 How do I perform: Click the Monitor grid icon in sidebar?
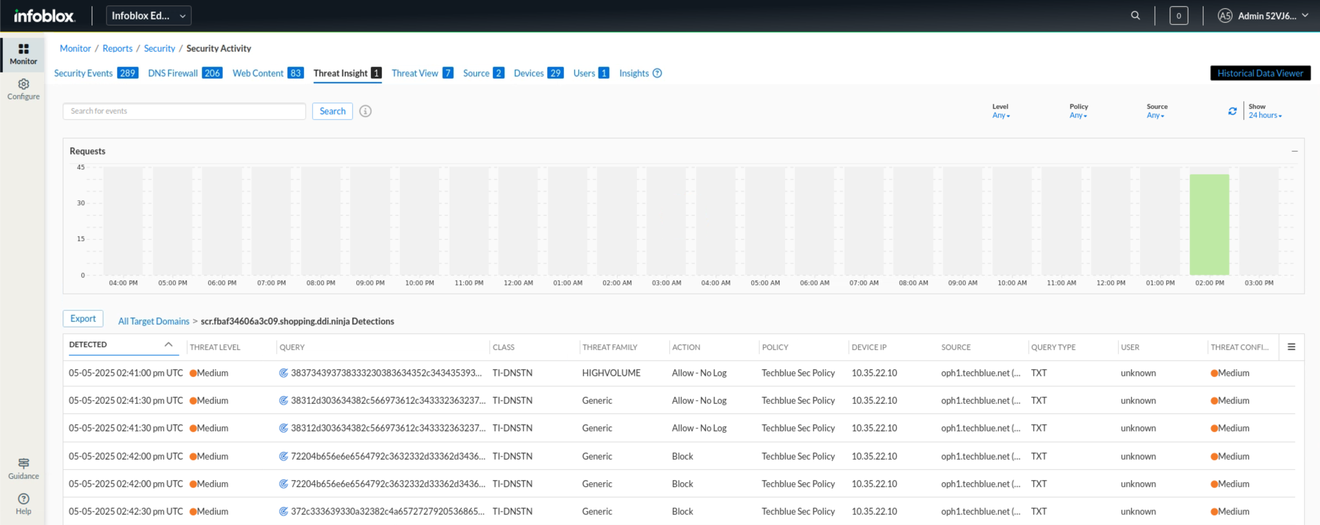(x=23, y=49)
